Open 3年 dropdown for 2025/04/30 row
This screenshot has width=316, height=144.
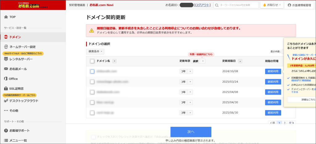pyautogui.click(x=186, y=103)
